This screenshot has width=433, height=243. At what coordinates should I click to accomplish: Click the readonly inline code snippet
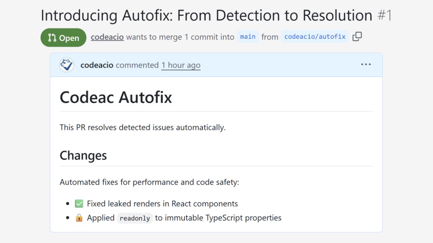click(135, 218)
